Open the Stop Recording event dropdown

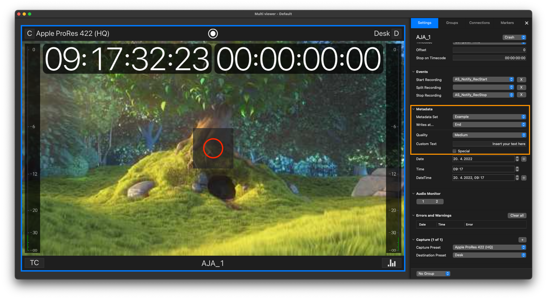tap(483, 95)
